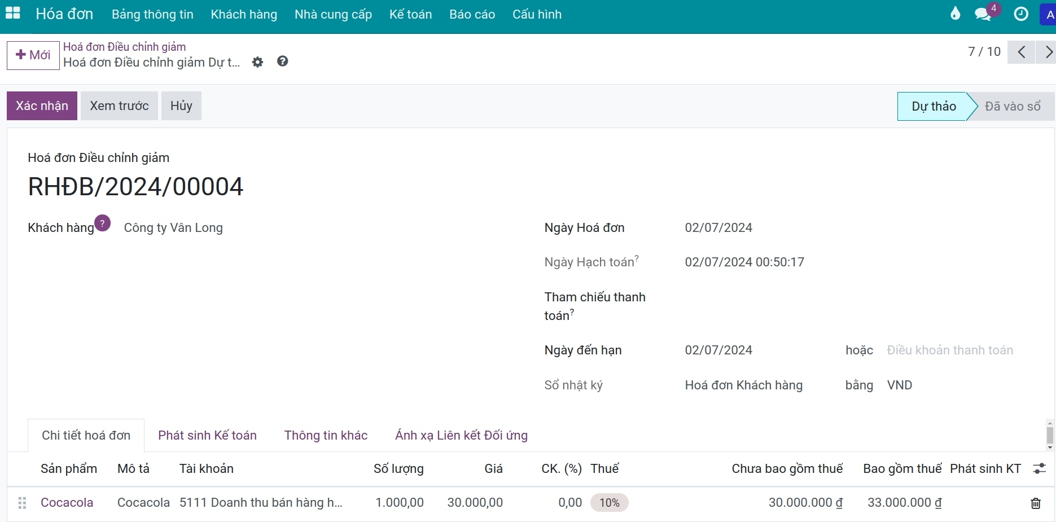Go to the previous record arrow
Screen dimensions: 1056x522
click(1021, 52)
